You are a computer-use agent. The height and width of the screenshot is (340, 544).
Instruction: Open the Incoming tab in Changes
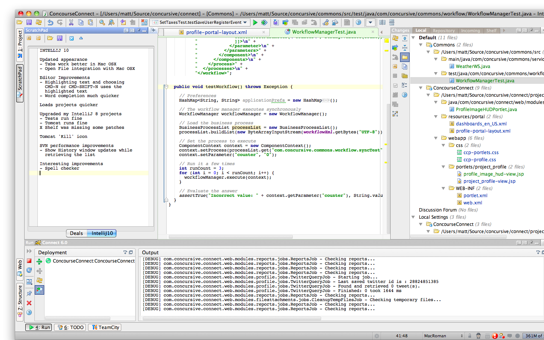pyautogui.click(x=470, y=31)
